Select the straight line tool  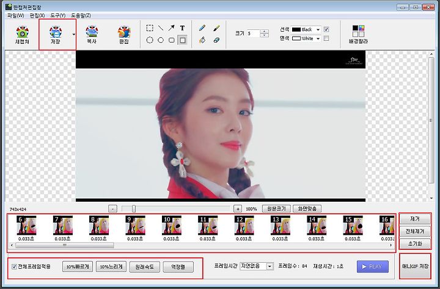(x=161, y=28)
